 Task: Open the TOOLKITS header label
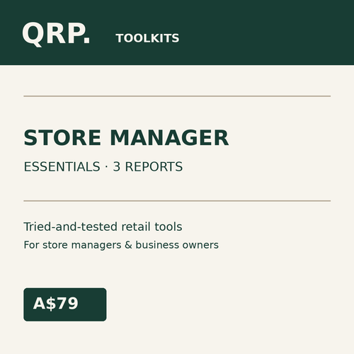pyautogui.click(x=147, y=38)
